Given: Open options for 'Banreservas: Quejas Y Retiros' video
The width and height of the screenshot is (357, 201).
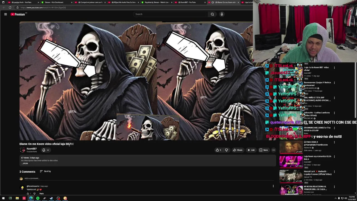Looking at the screenshot, I should tap(334, 83).
